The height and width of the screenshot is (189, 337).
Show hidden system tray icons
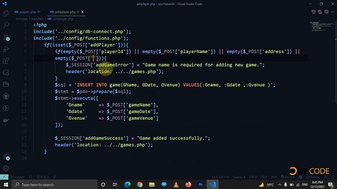coord(280,184)
